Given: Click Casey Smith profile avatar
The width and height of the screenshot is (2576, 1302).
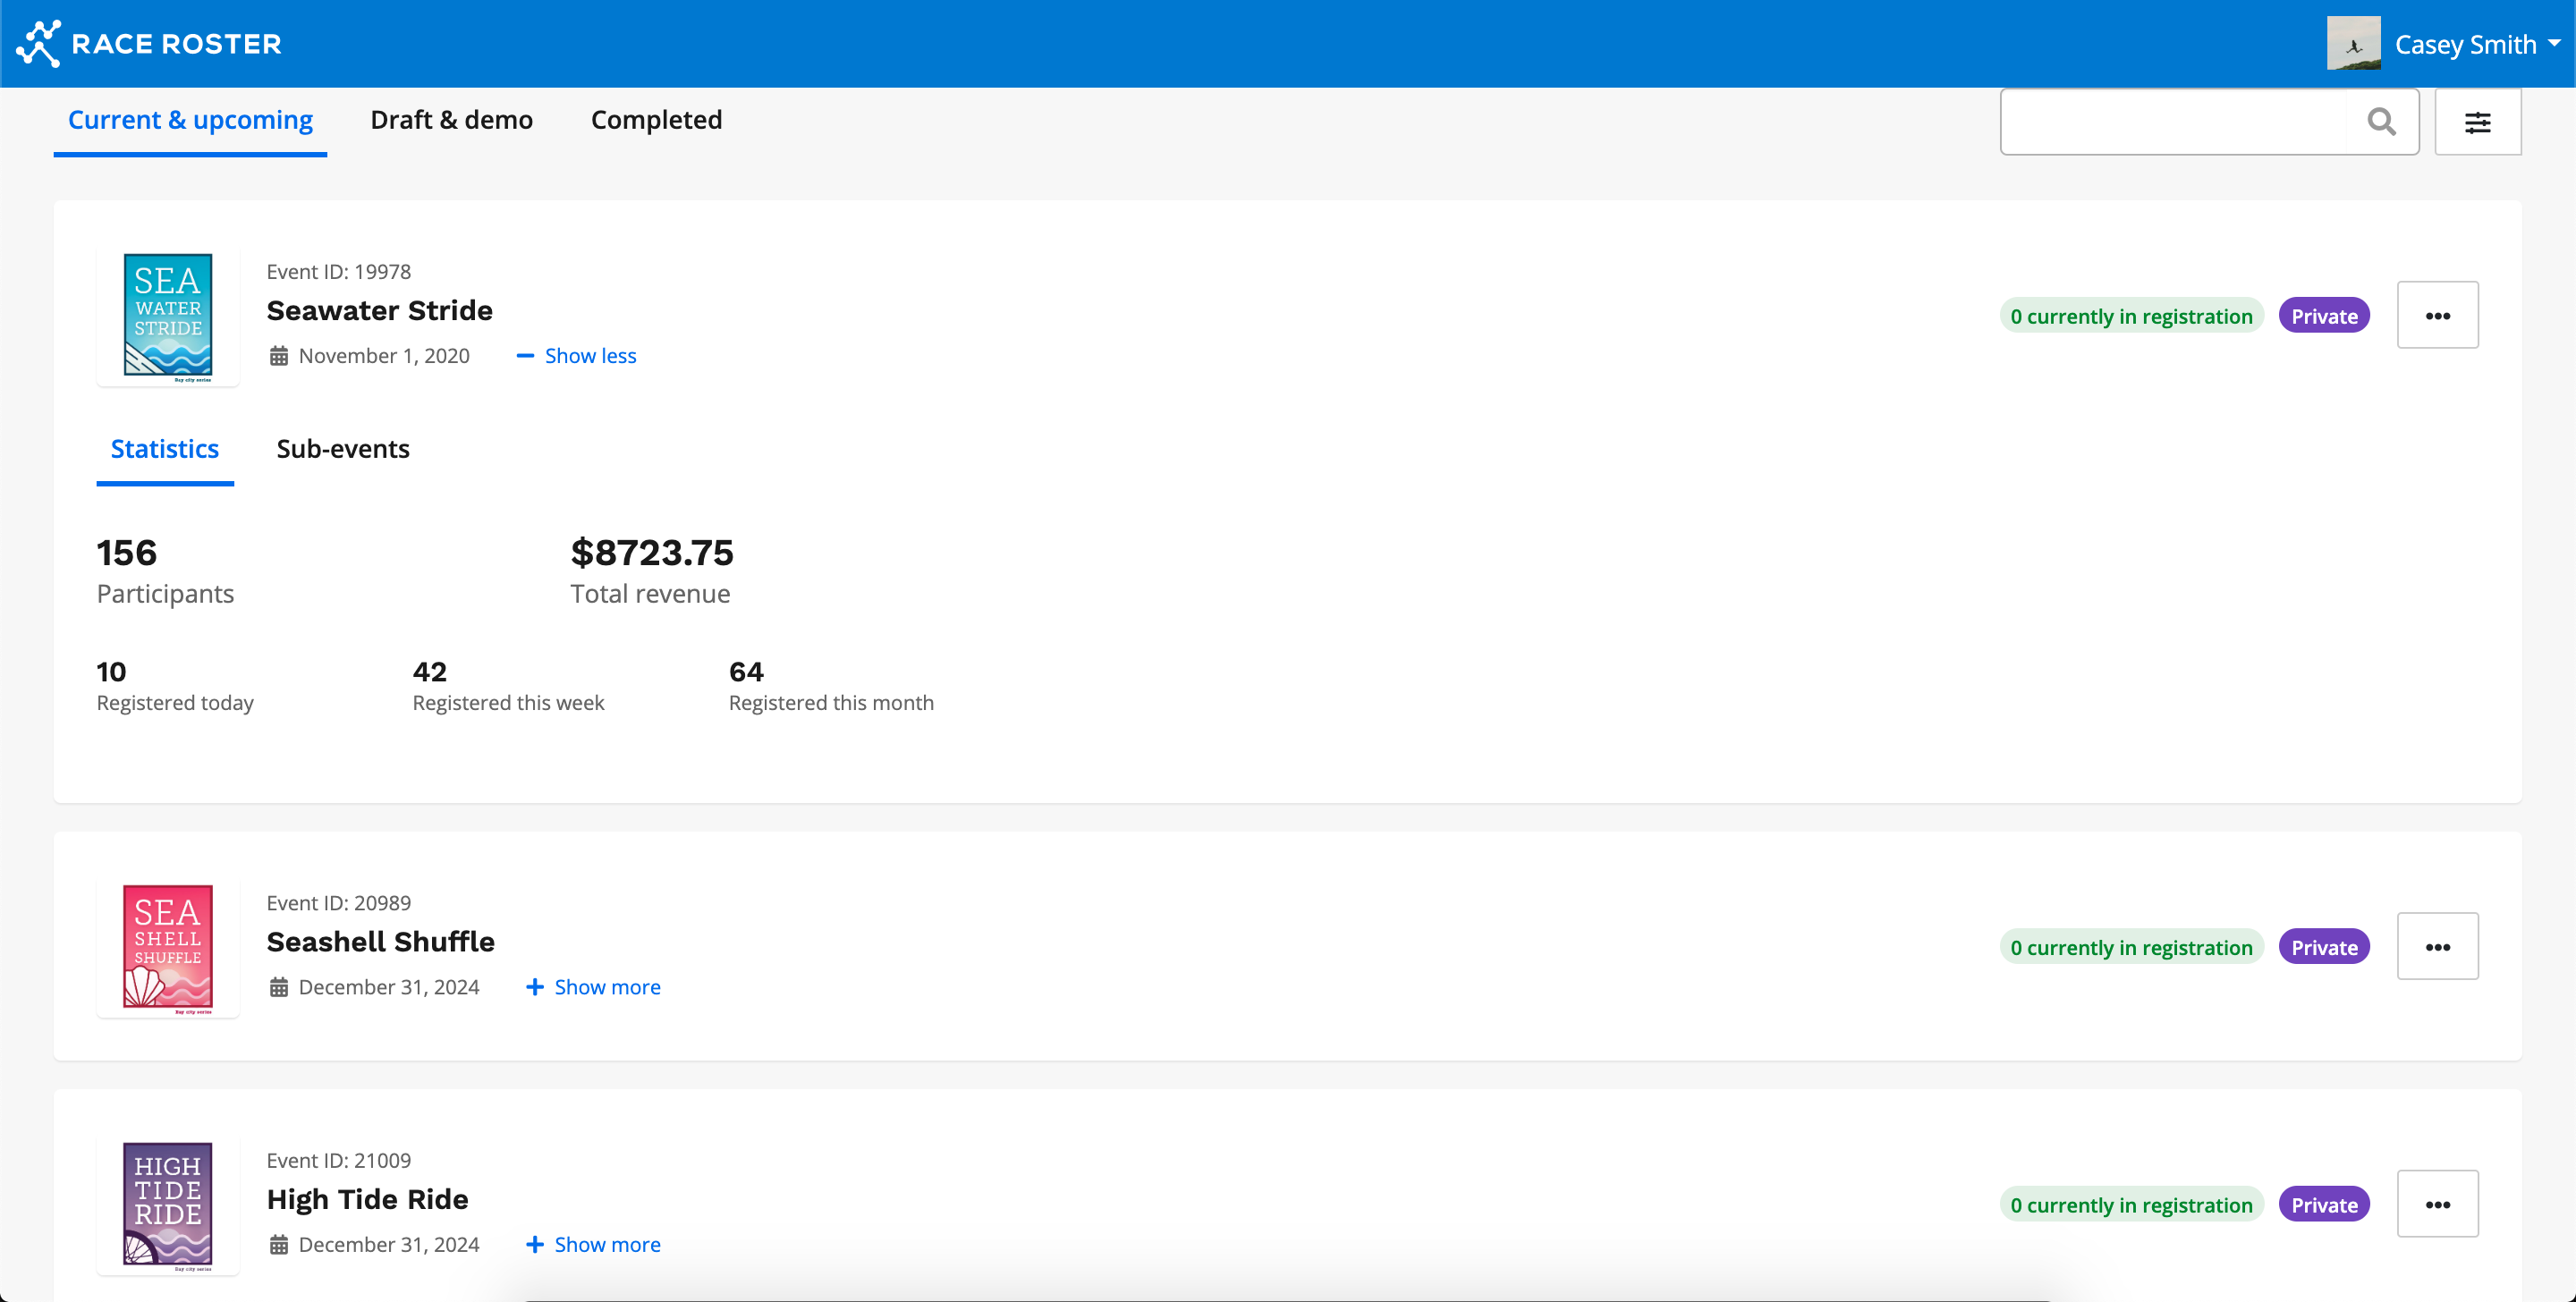Looking at the screenshot, I should 2353,44.
